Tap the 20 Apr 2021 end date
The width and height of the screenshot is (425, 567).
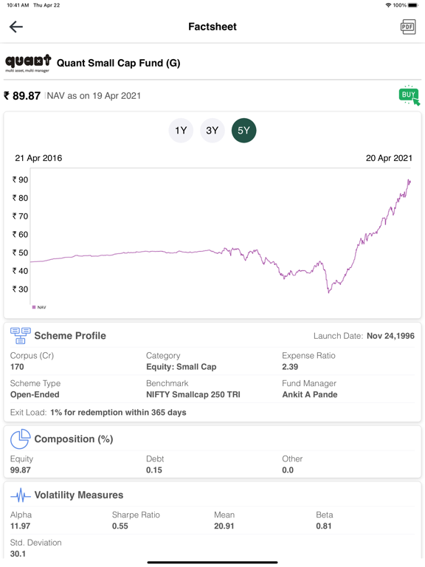click(389, 158)
